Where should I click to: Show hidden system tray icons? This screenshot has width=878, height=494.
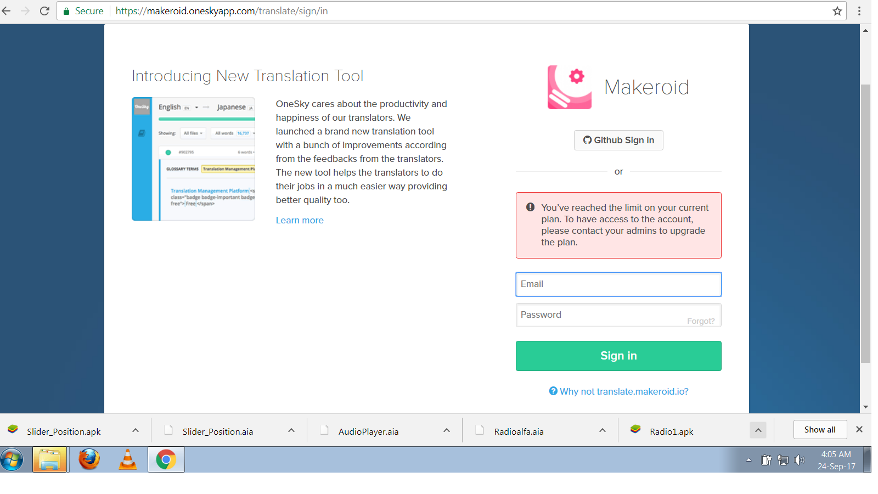pyautogui.click(x=748, y=460)
